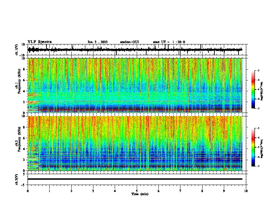Click the "8" kHz tick on ch.2 spectrogram
The width and height of the screenshot is (277, 214).
coord(24,127)
